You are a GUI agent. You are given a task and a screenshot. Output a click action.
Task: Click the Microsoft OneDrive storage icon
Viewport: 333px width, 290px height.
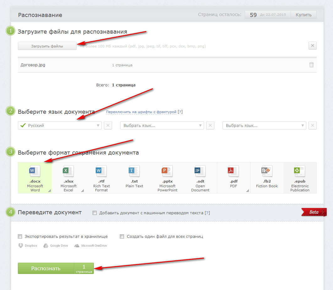point(77,246)
